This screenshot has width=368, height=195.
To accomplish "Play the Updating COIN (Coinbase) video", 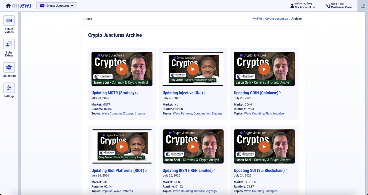I will tap(264, 69).
